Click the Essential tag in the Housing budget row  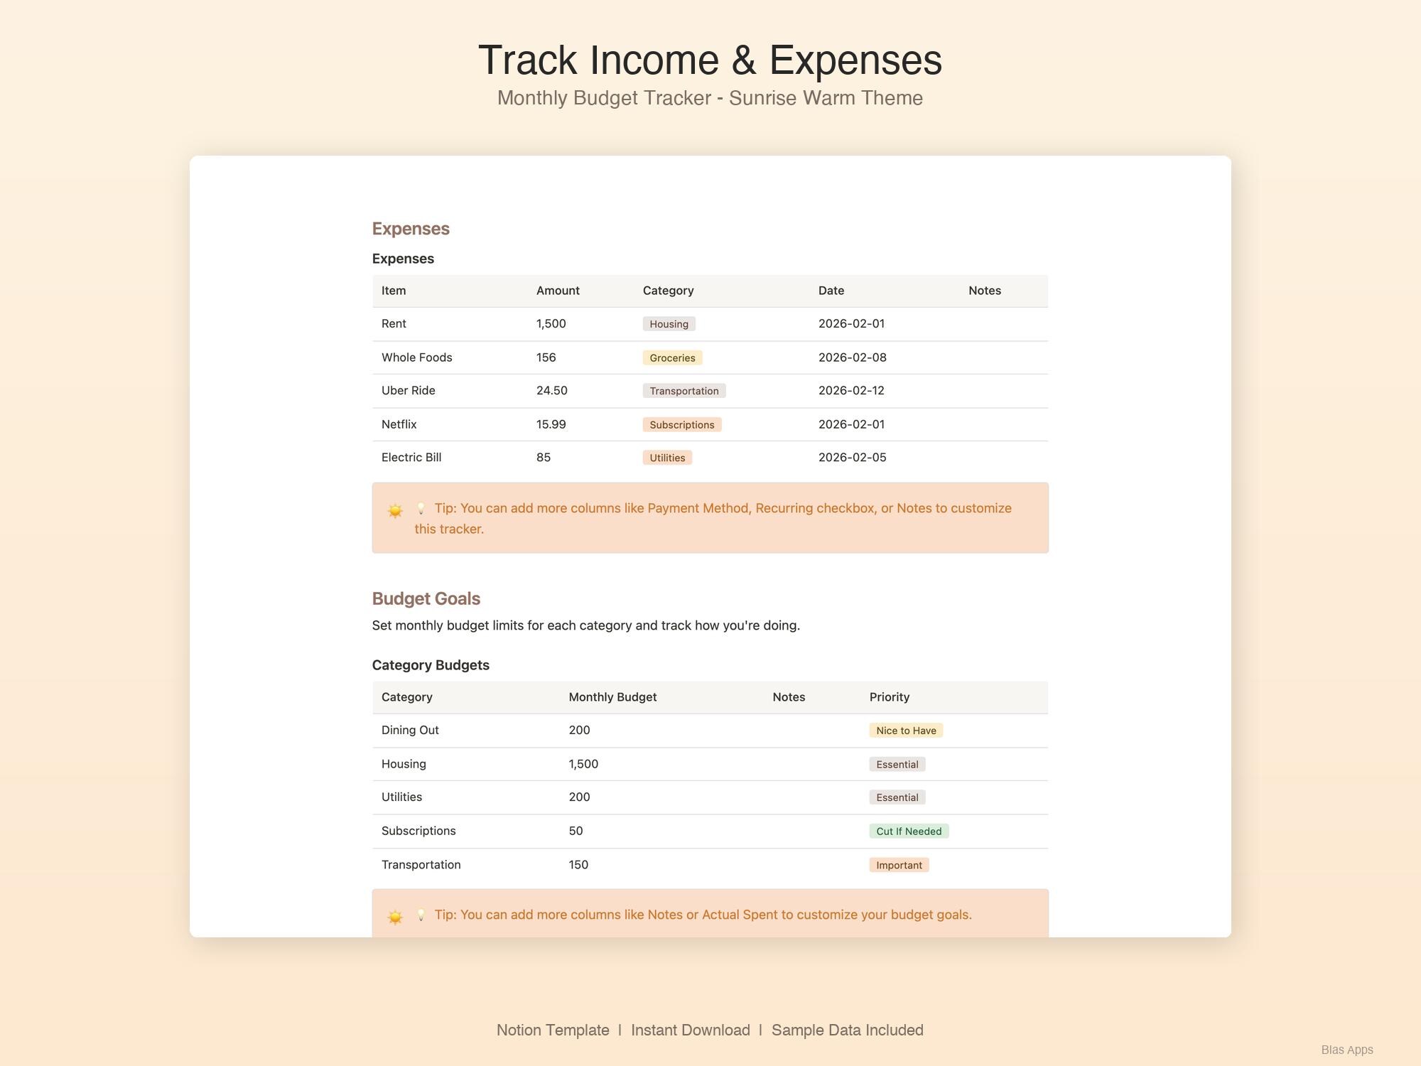click(x=897, y=765)
